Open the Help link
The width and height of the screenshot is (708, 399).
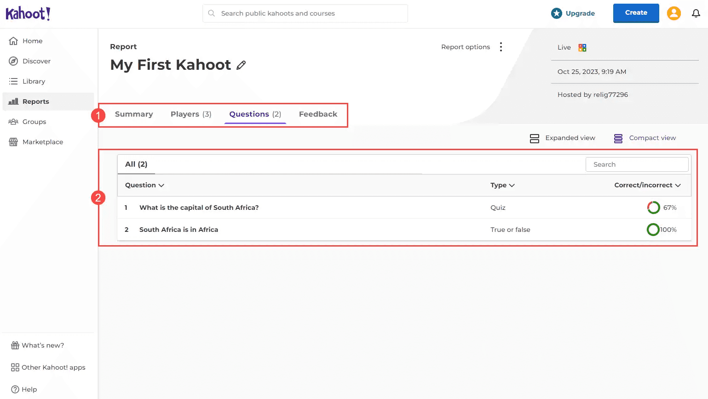pos(24,389)
